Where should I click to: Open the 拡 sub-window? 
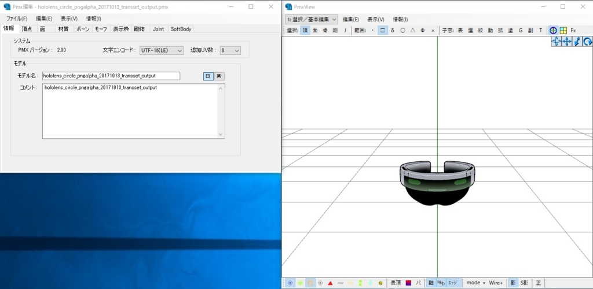click(500, 31)
